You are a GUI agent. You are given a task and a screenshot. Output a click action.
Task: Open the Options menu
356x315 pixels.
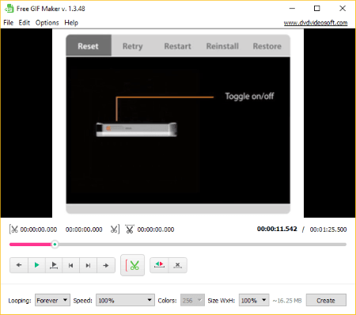click(x=47, y=23)
